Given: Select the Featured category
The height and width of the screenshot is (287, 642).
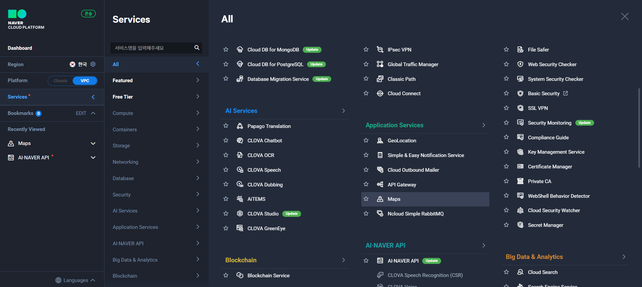Looking at the screenshot, I should tap(156, 81).
